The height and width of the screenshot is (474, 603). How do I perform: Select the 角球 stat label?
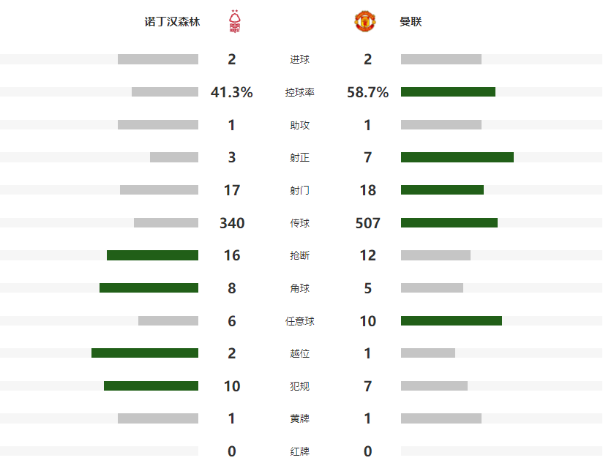point(300,288)
